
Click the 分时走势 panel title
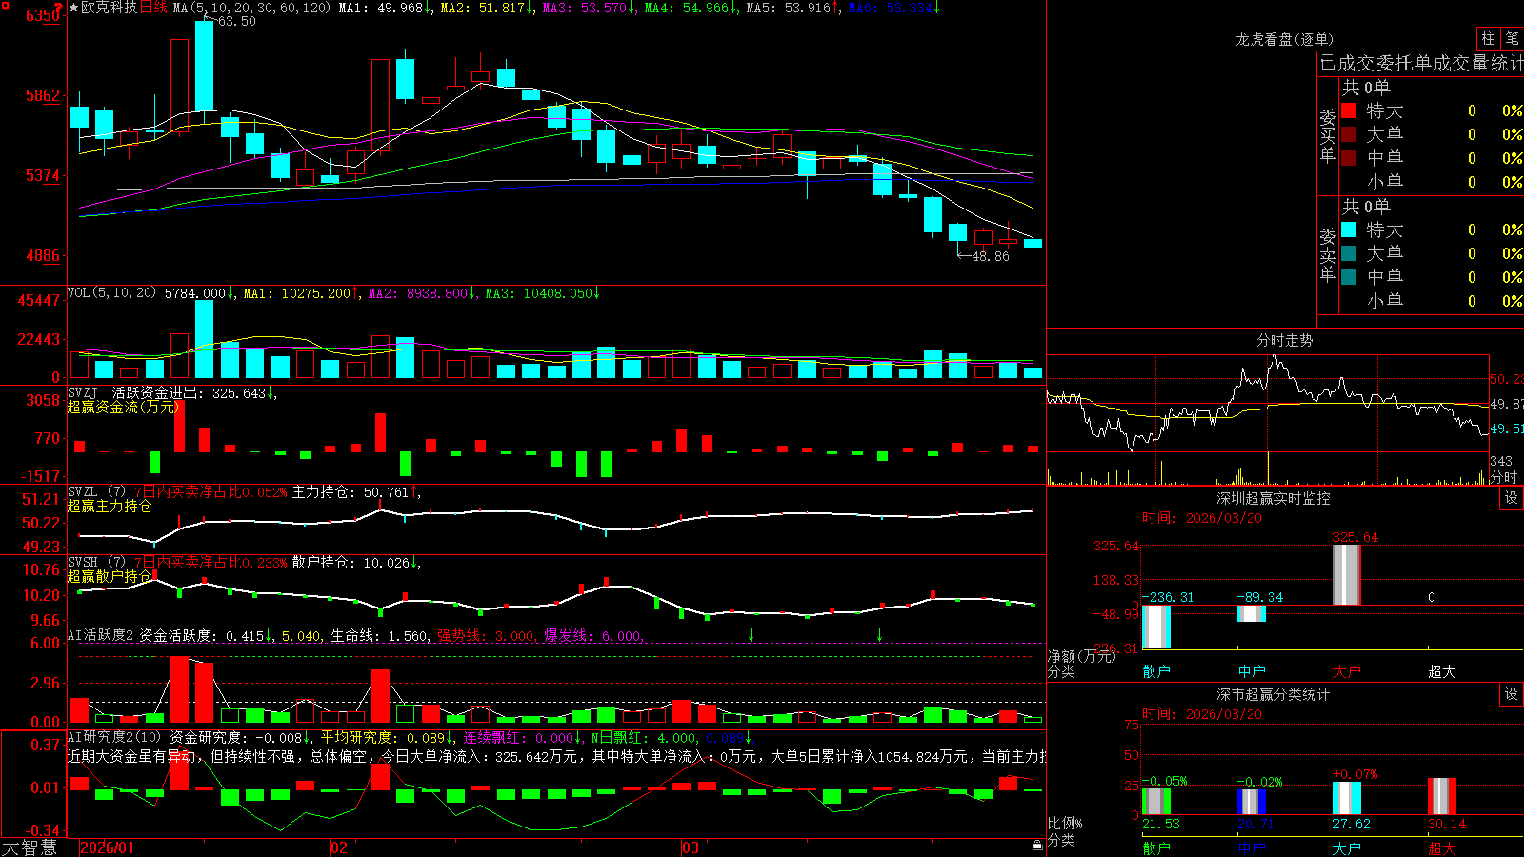(x=1285, y=340)
